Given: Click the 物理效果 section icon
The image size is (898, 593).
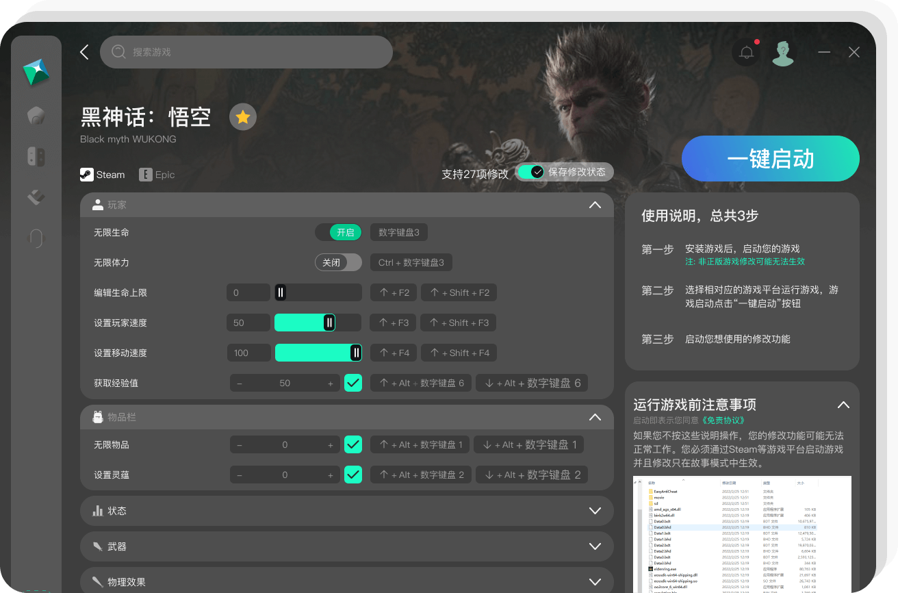Looking at the screenshot, I should click(97, 582).
